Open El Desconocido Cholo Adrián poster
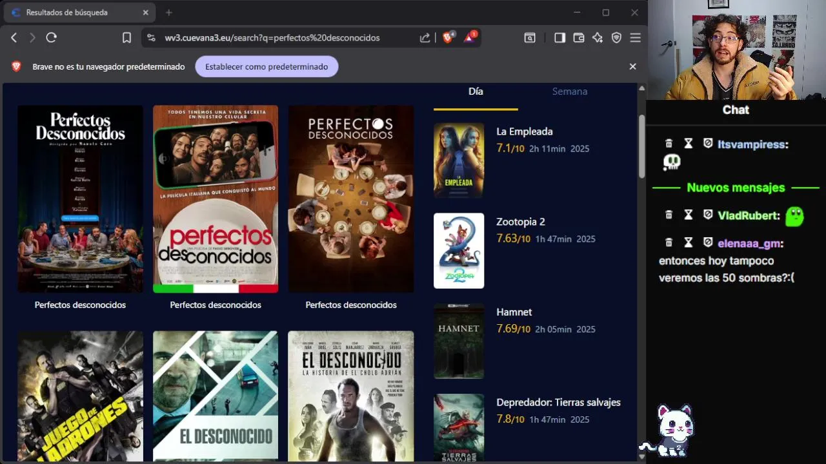Screen dimensions: 826x464 click(351, 396)
